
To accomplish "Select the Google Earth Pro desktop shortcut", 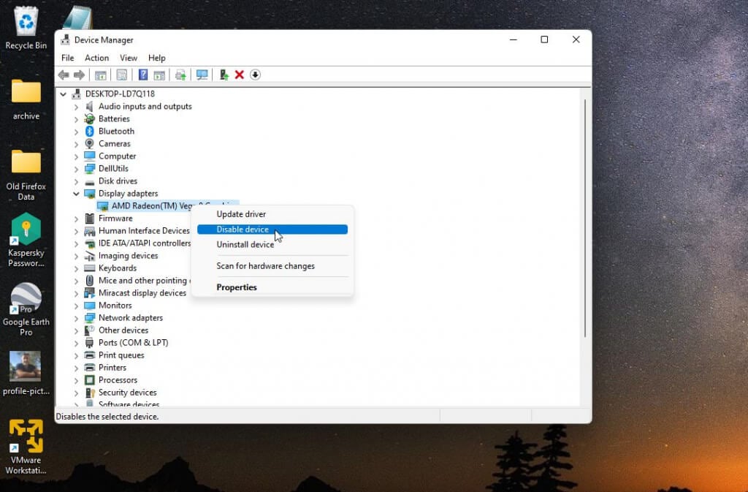I will [x=26, y=310].
